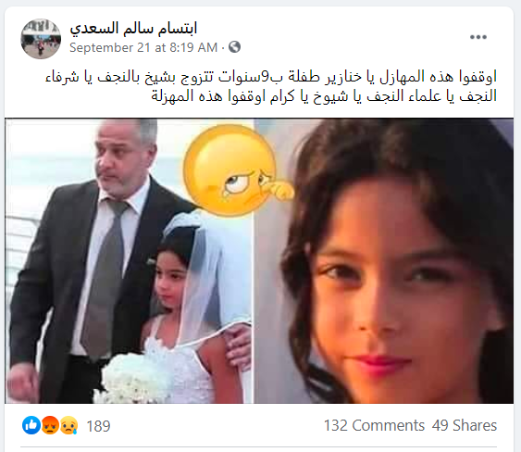This screenshot has height=452, width=521.
Task: Click the blue thumbs-up Like reaction icon
Action: coord(31,425)
